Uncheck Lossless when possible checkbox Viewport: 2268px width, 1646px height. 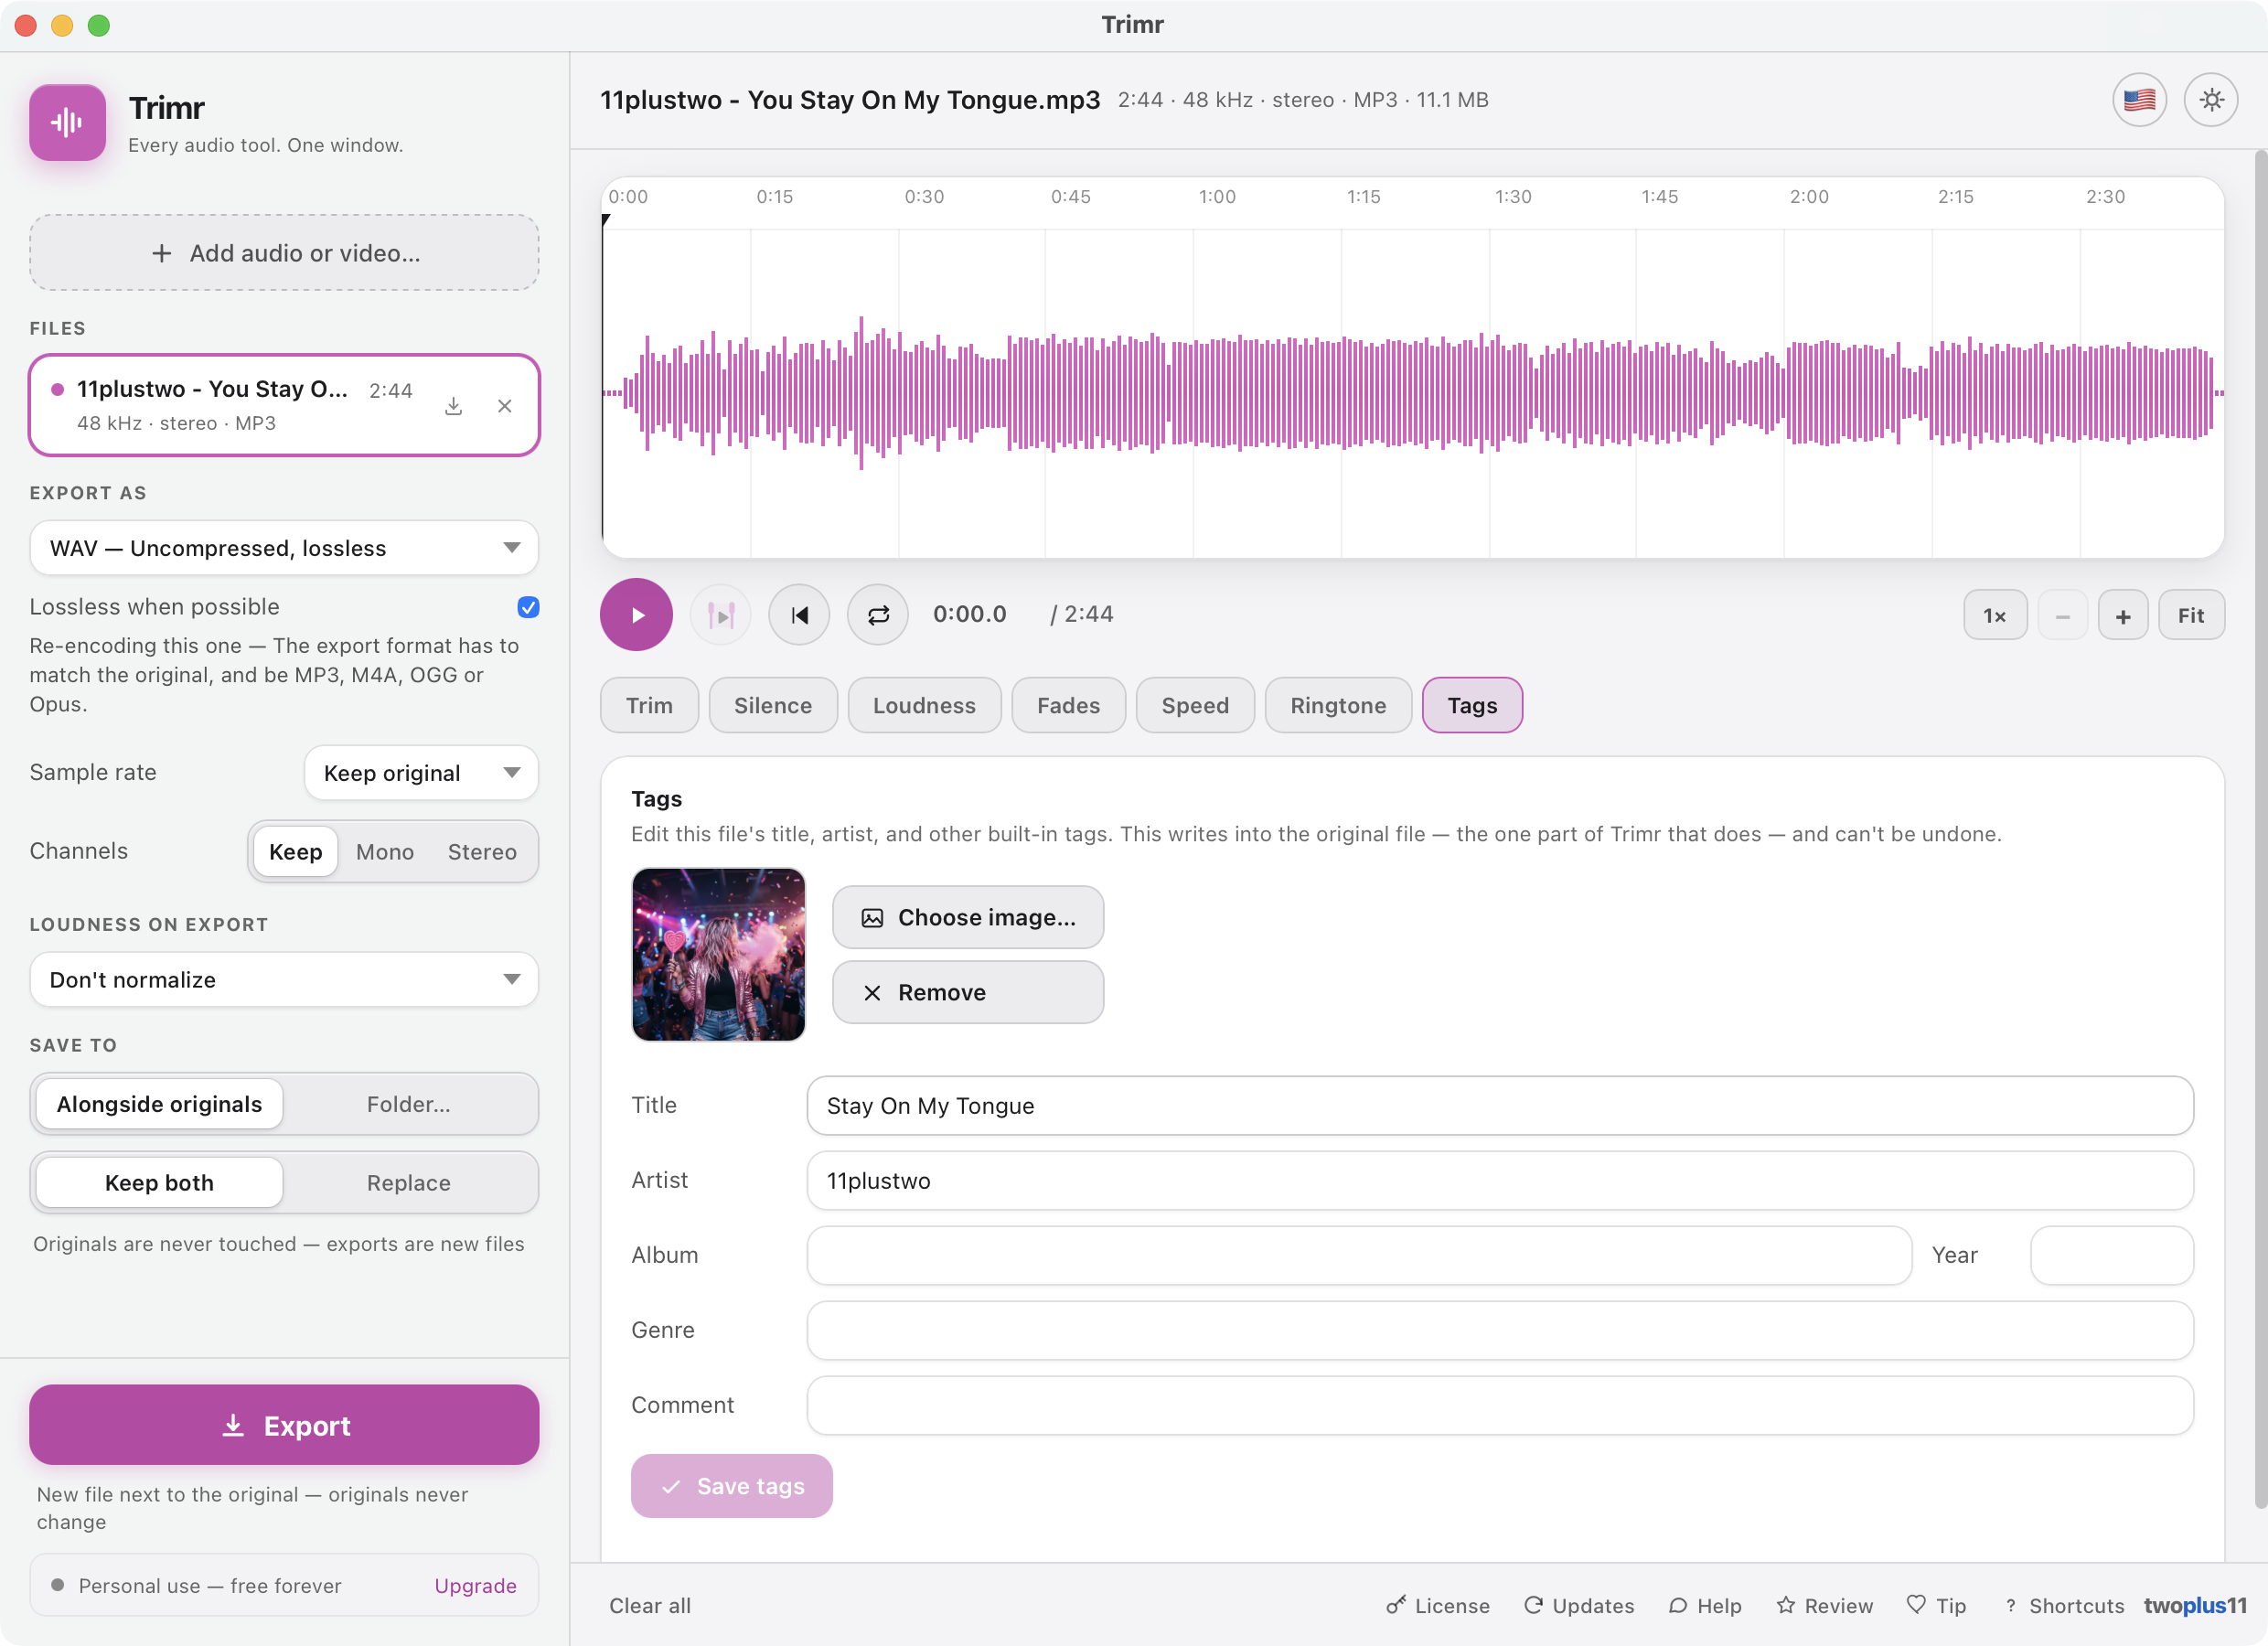click(528, 607)
